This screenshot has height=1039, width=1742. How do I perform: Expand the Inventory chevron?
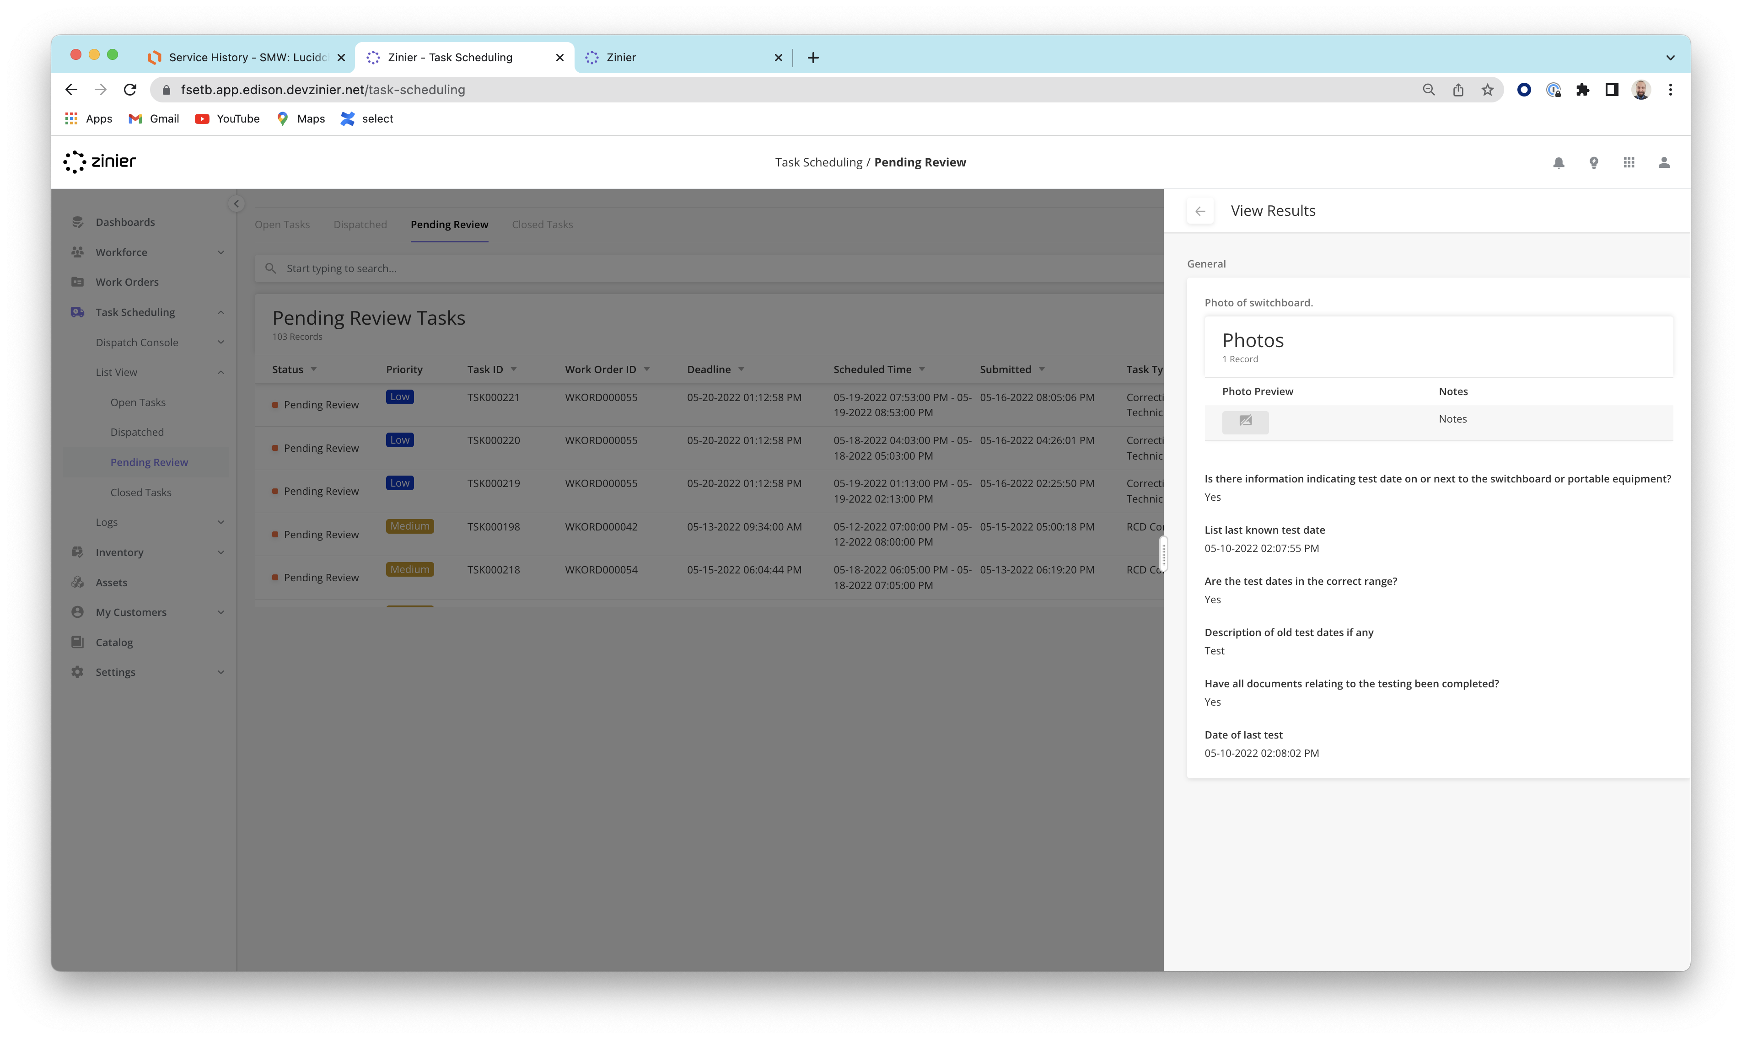click(x=221, y=552)
